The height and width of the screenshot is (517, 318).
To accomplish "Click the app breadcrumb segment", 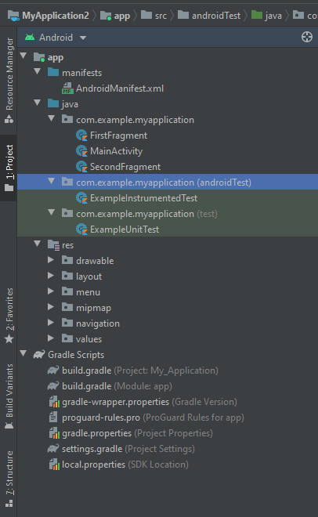I will (x=122, y=16).
